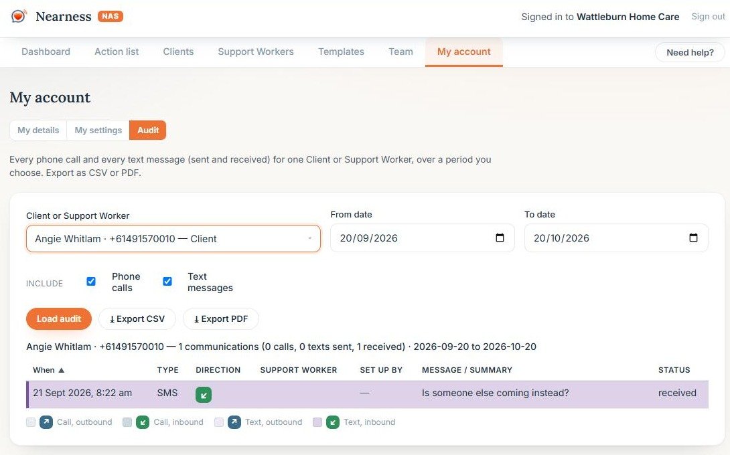The height and width of the screenshot is (455, 730).
Task: Select the Audit sub-tab
Action: pyautogui.click(x=148, y=130)
